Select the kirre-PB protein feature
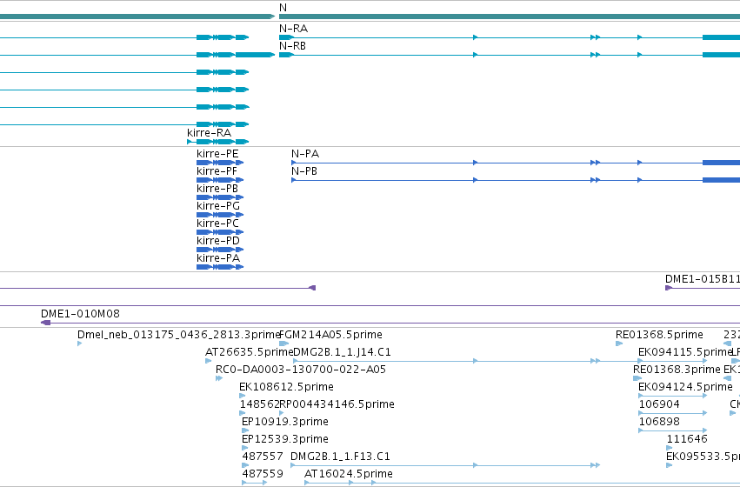The height and width of the screenshot is (487, 740). click(x=220, y=197)
